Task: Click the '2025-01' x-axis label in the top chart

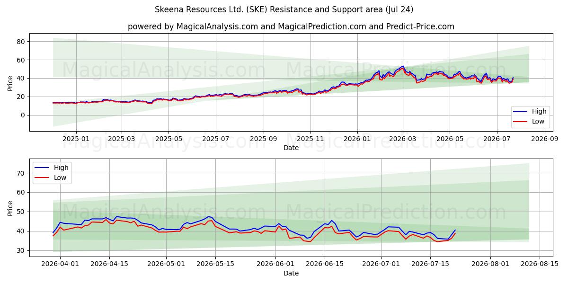Action: coord(76,139)
